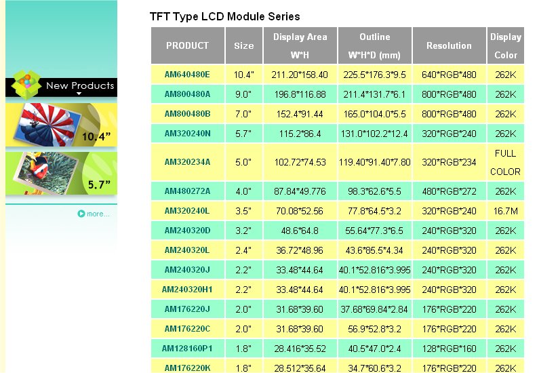The height and width of the screenshot is (373, 539).
Task: Expand the New Products dropdown arrow
Action: click(x=79, y=94)
